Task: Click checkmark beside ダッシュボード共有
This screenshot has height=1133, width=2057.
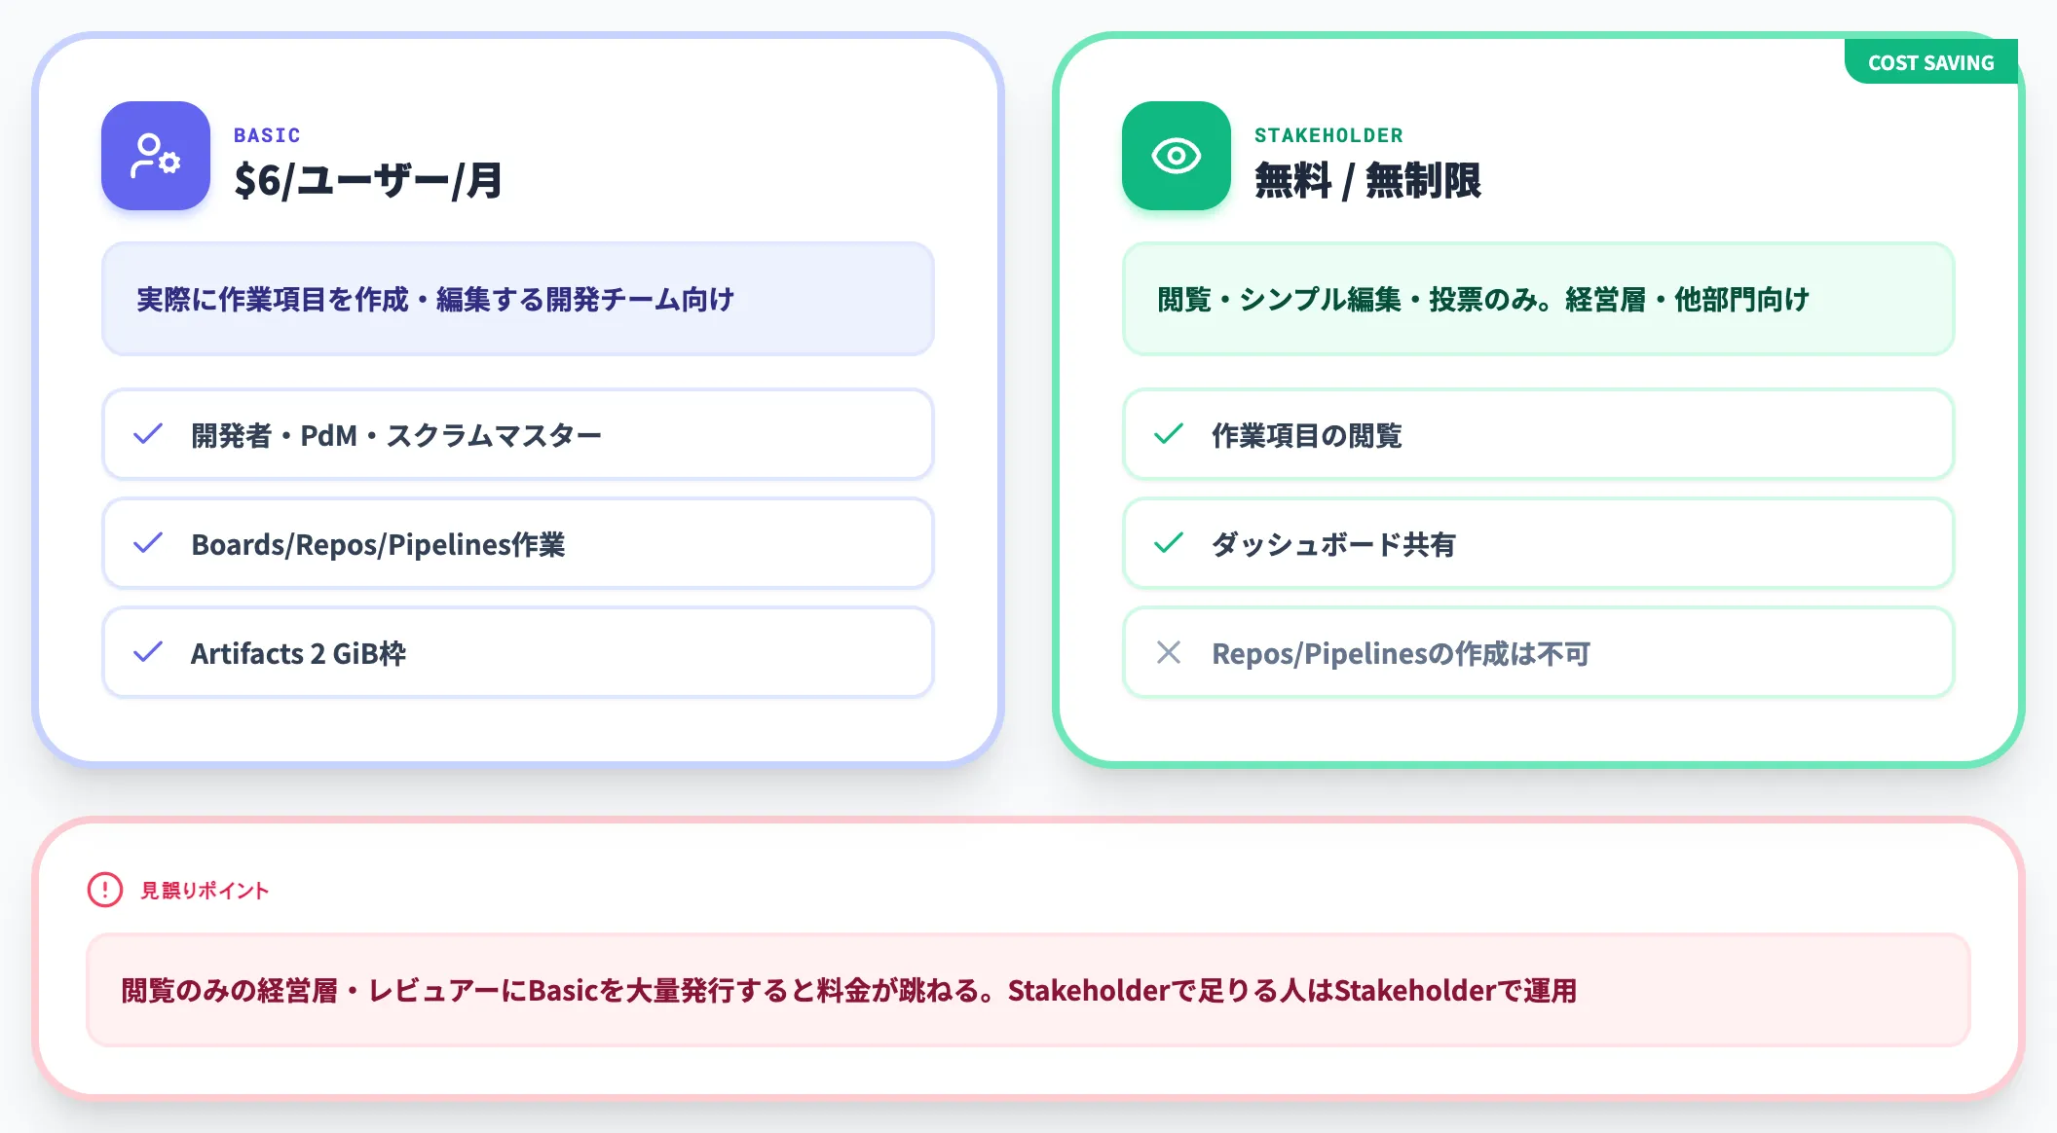Action: click(x=1169, y=543)
